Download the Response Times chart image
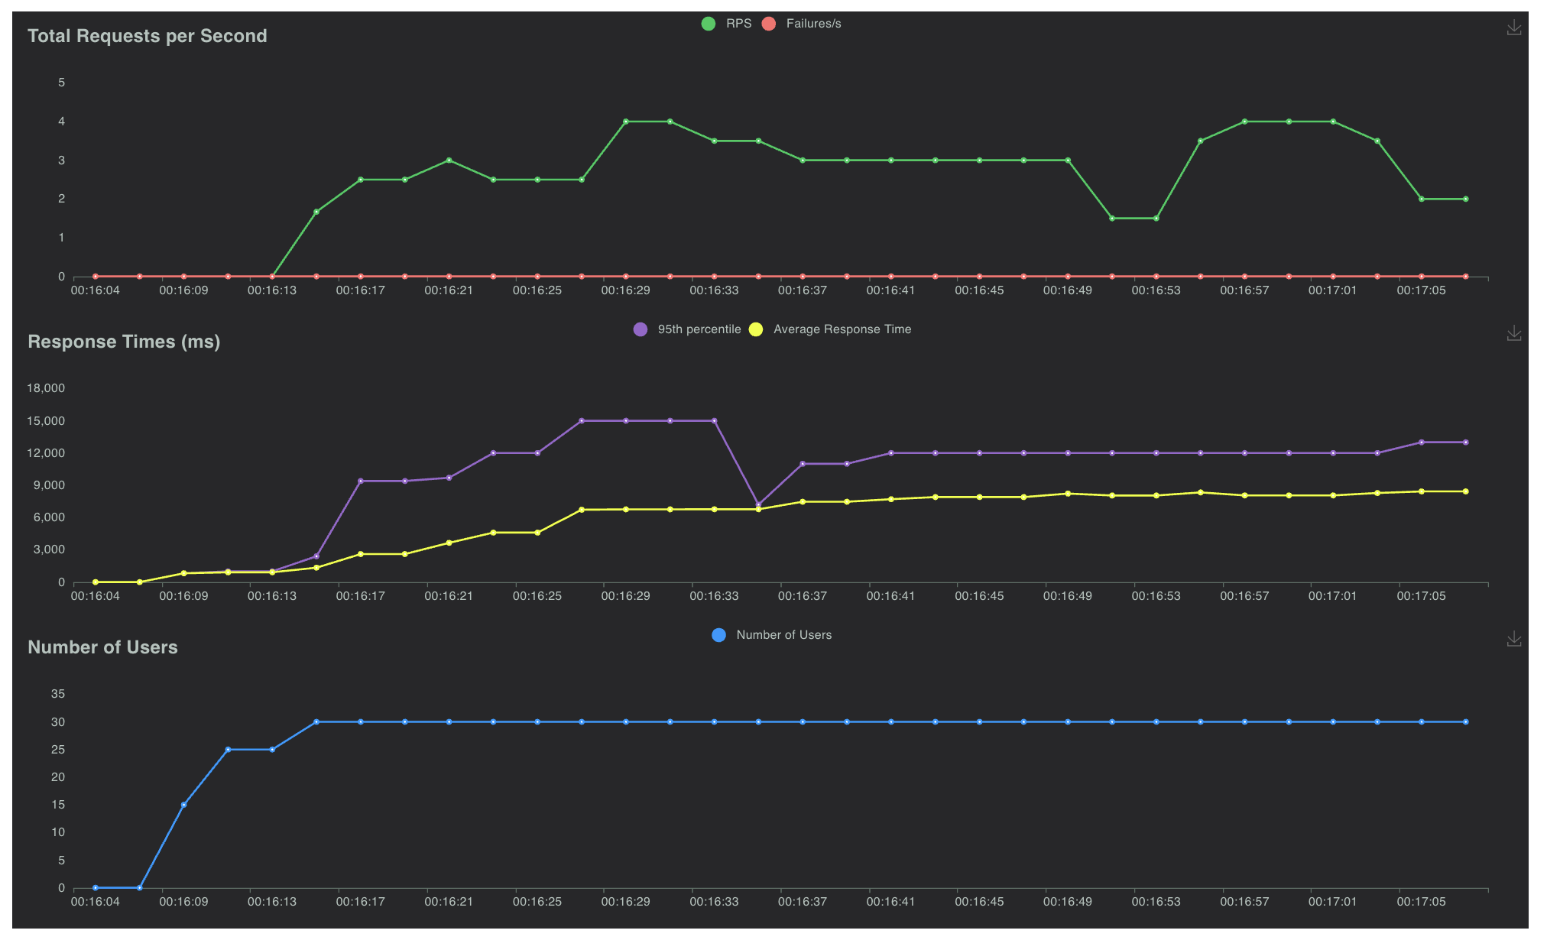The height and width of the screenshot is (940, 1547). coord(1513,333)
